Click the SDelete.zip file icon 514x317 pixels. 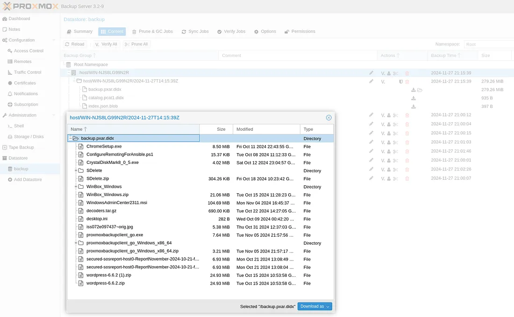pyautogui.click(x=81, y=178)
